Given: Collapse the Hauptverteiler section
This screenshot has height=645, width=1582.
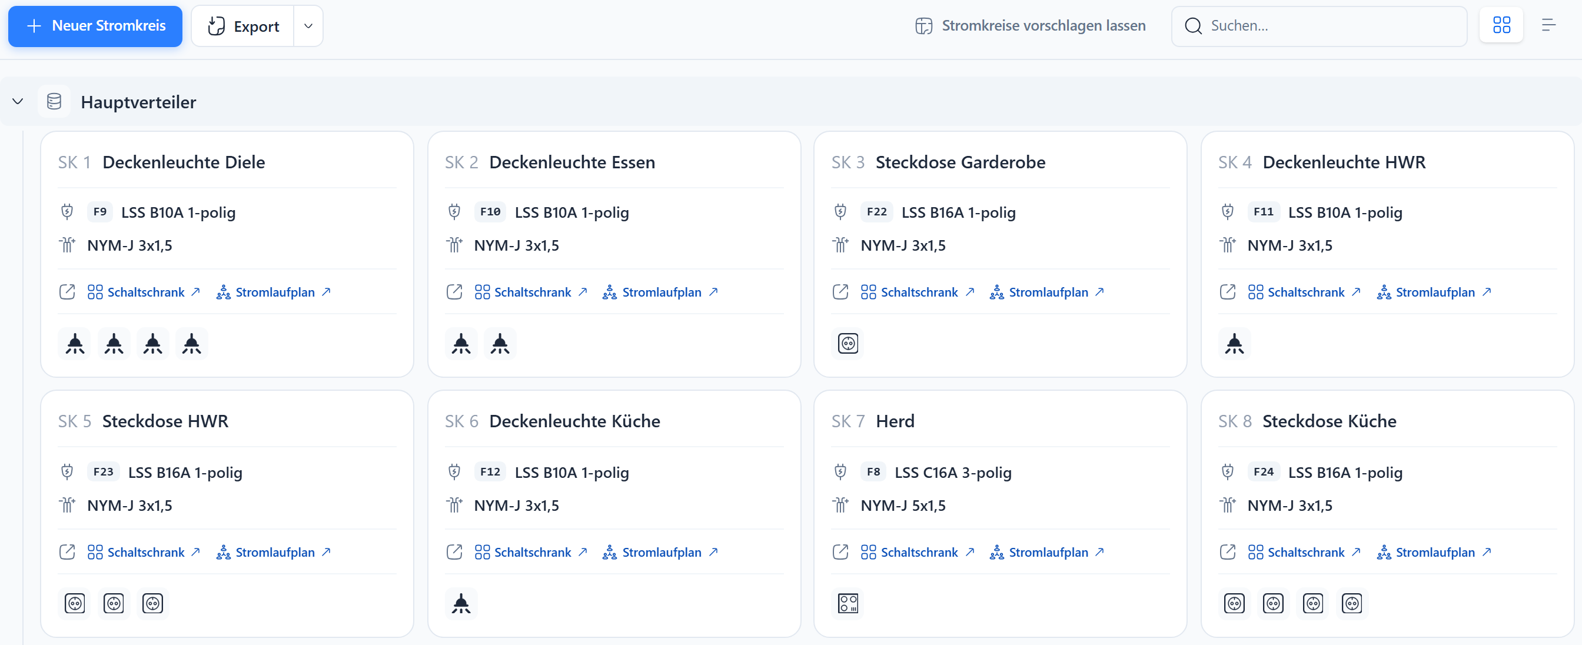Looking at the screenshot, I should [18, 101].
